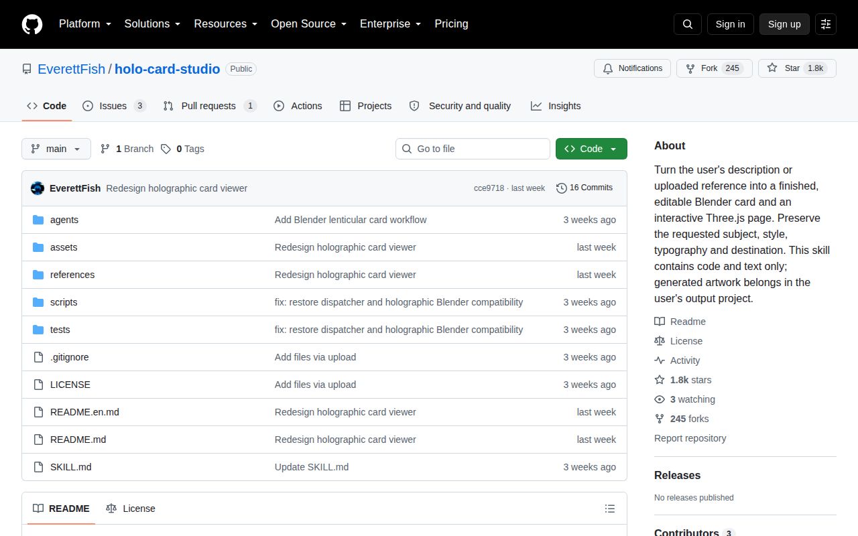Click commit hash cce9718
The image size is (858, 536).
(x=489, y=188)
